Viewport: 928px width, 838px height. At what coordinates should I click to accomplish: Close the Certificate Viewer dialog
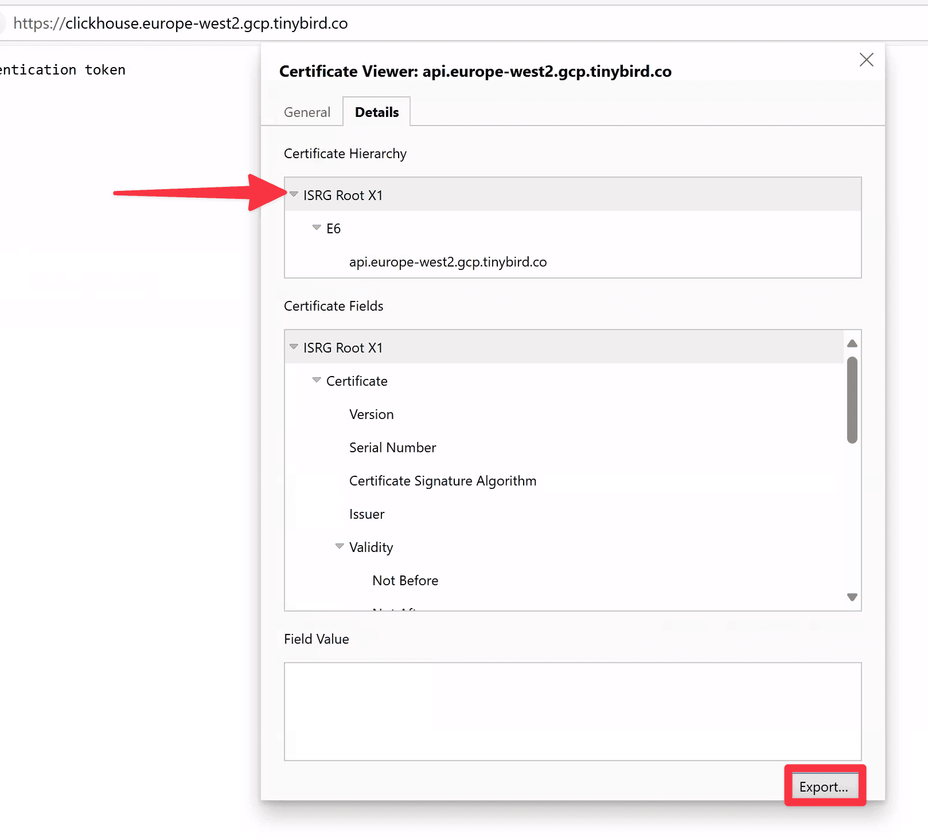click(867, 60)
